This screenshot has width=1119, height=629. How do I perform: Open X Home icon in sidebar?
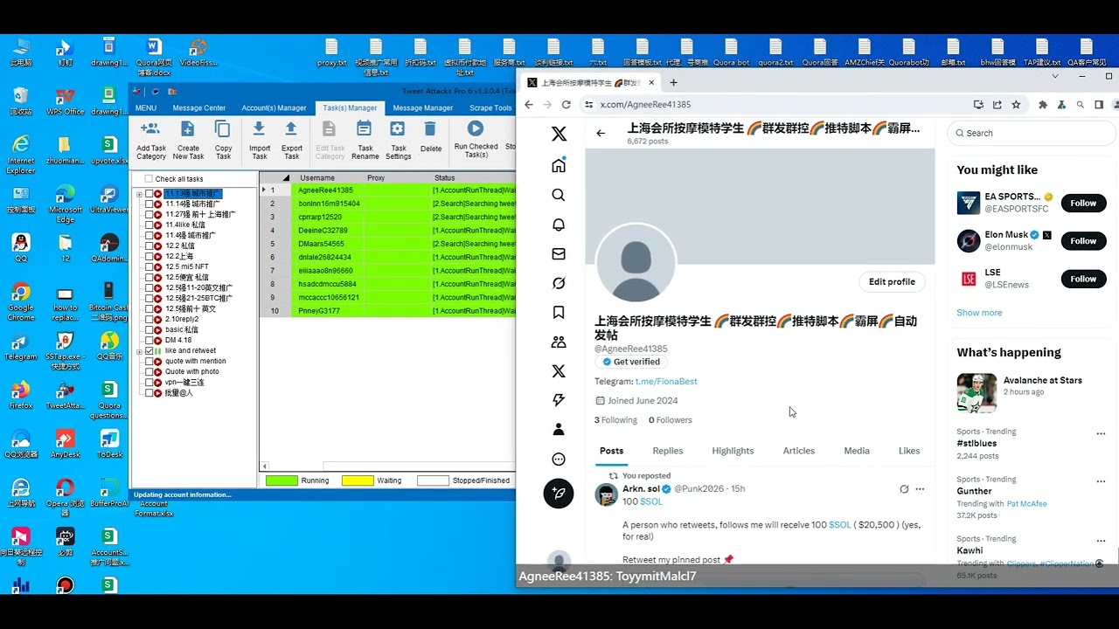(x=559, y=166)
